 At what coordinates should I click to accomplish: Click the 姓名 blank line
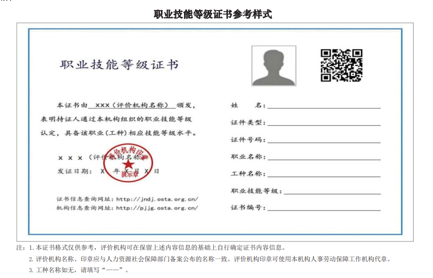[x=324, y=108]
